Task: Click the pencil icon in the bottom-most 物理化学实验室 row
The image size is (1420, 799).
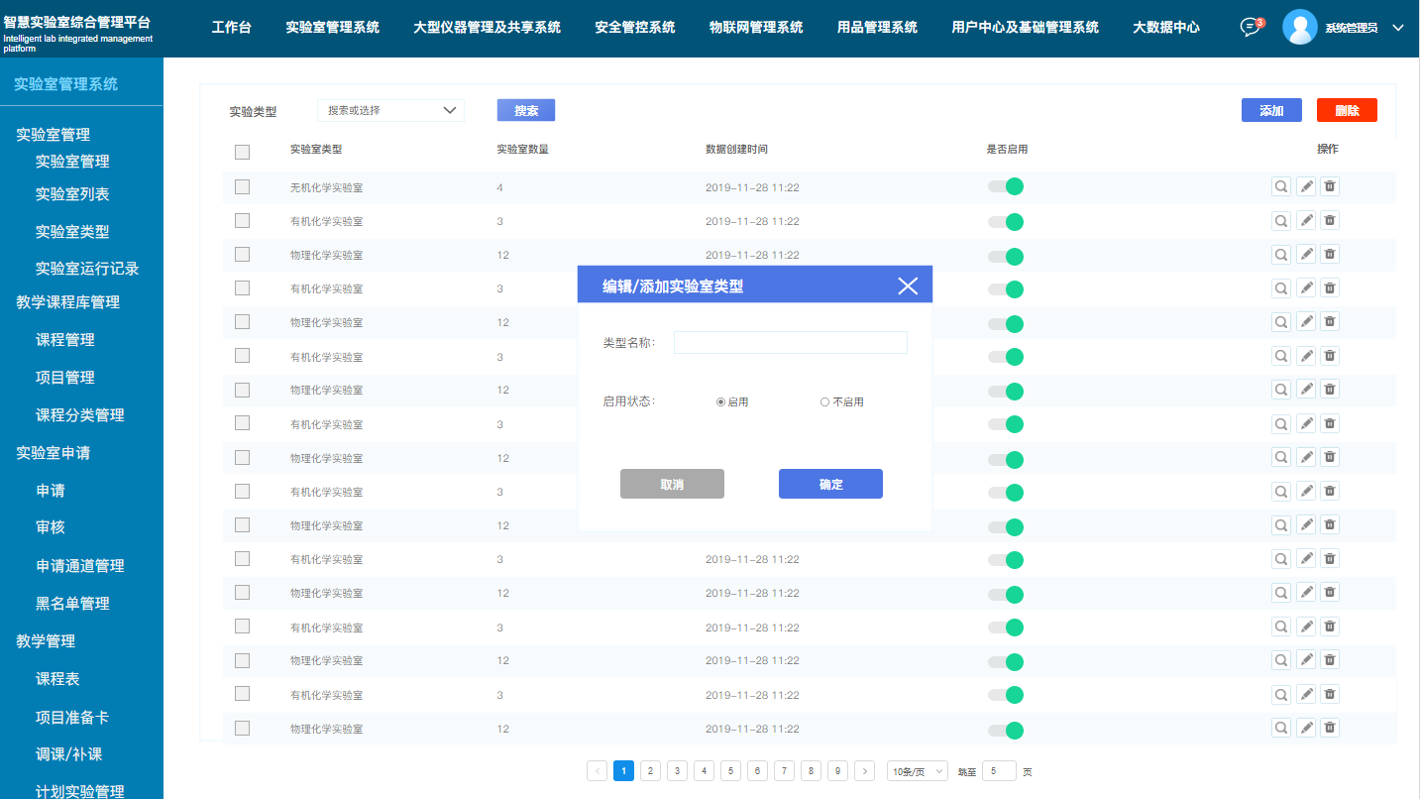Action: pyautogui.click(x=1306, y=728)
